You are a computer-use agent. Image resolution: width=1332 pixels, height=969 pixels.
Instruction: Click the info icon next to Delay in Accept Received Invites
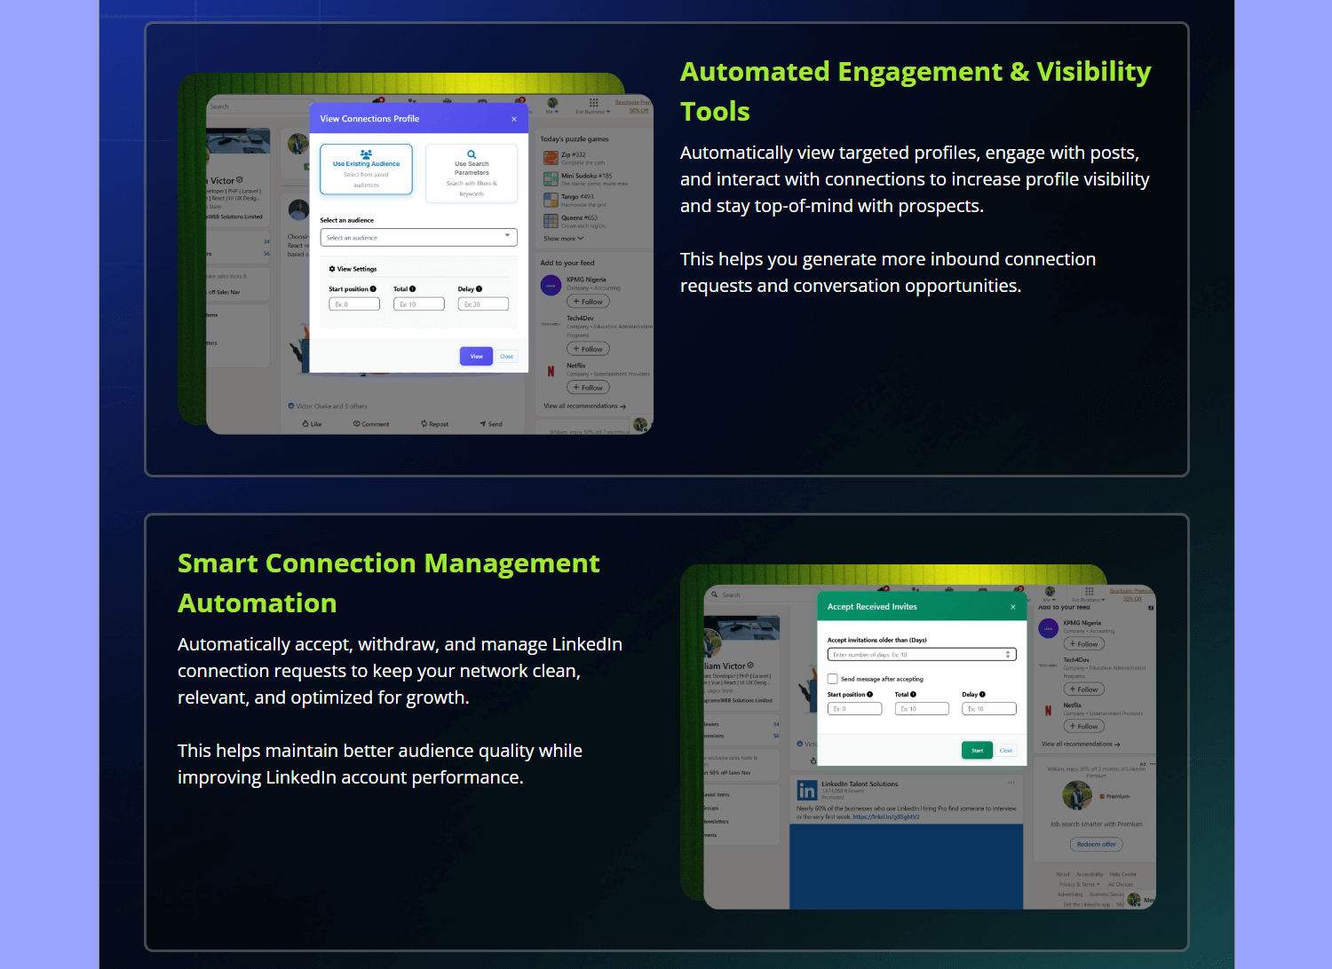click(x=982, y=695)
